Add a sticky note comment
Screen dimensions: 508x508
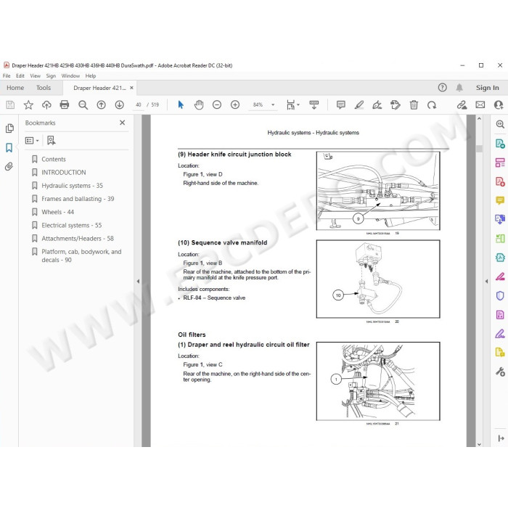341,105
